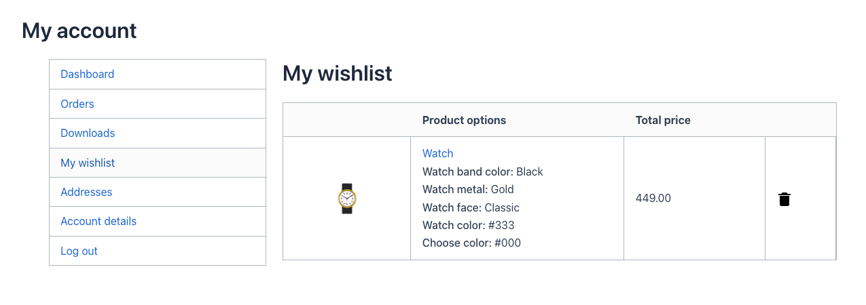Click the My wishlist main heading
The width and height of the screenshot is (866, 305).
click(338, 73)
